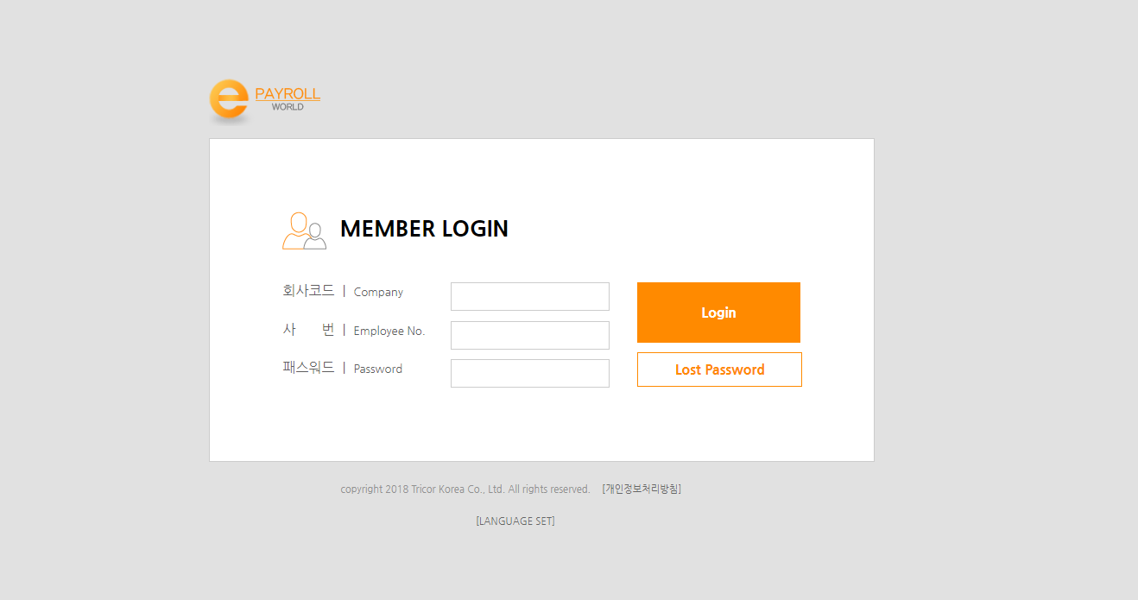Open the 개인정보처리방침 privacy policy link

(x=641, y=489)
